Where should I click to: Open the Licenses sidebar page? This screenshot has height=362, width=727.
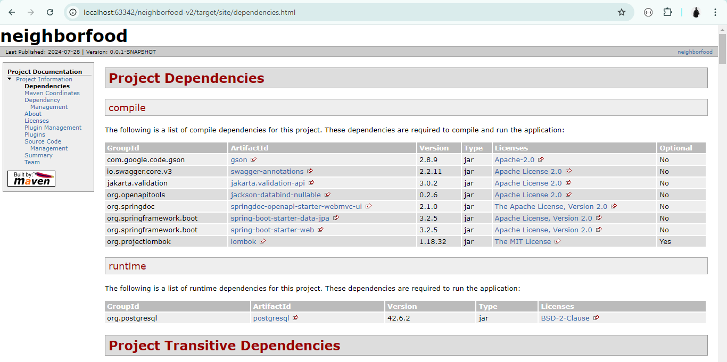pos(37,121)
